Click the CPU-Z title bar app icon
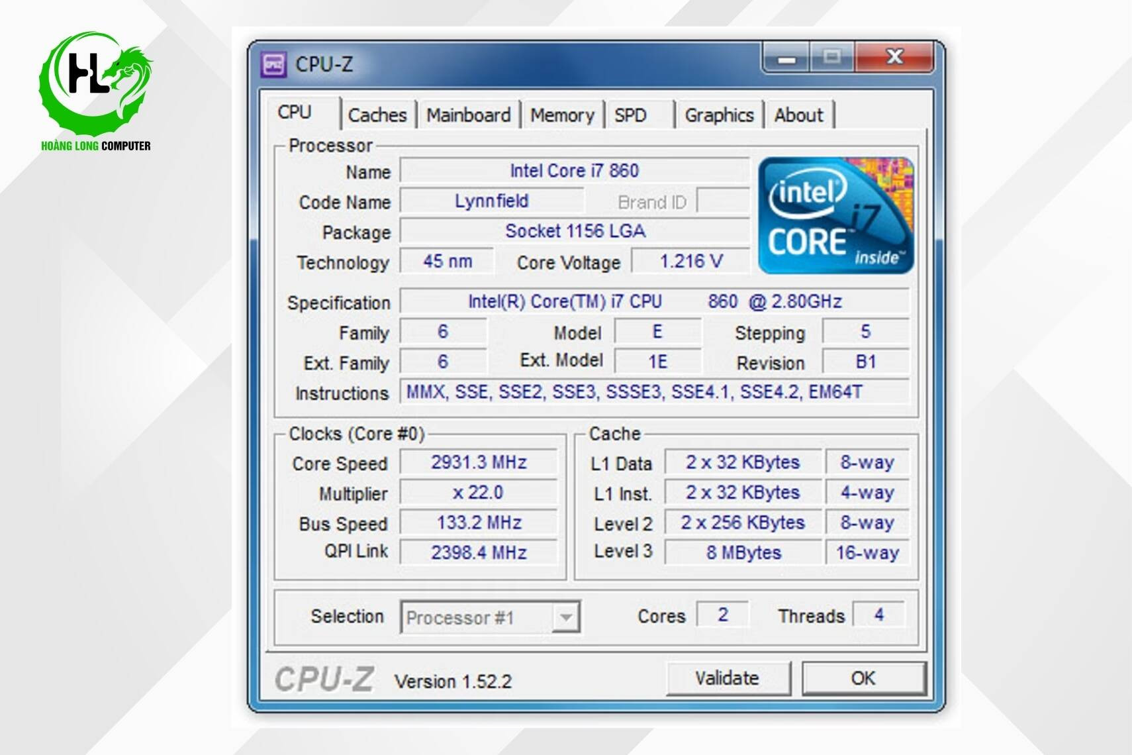Viewport: 1132px width, 755px height. (273, 64)
